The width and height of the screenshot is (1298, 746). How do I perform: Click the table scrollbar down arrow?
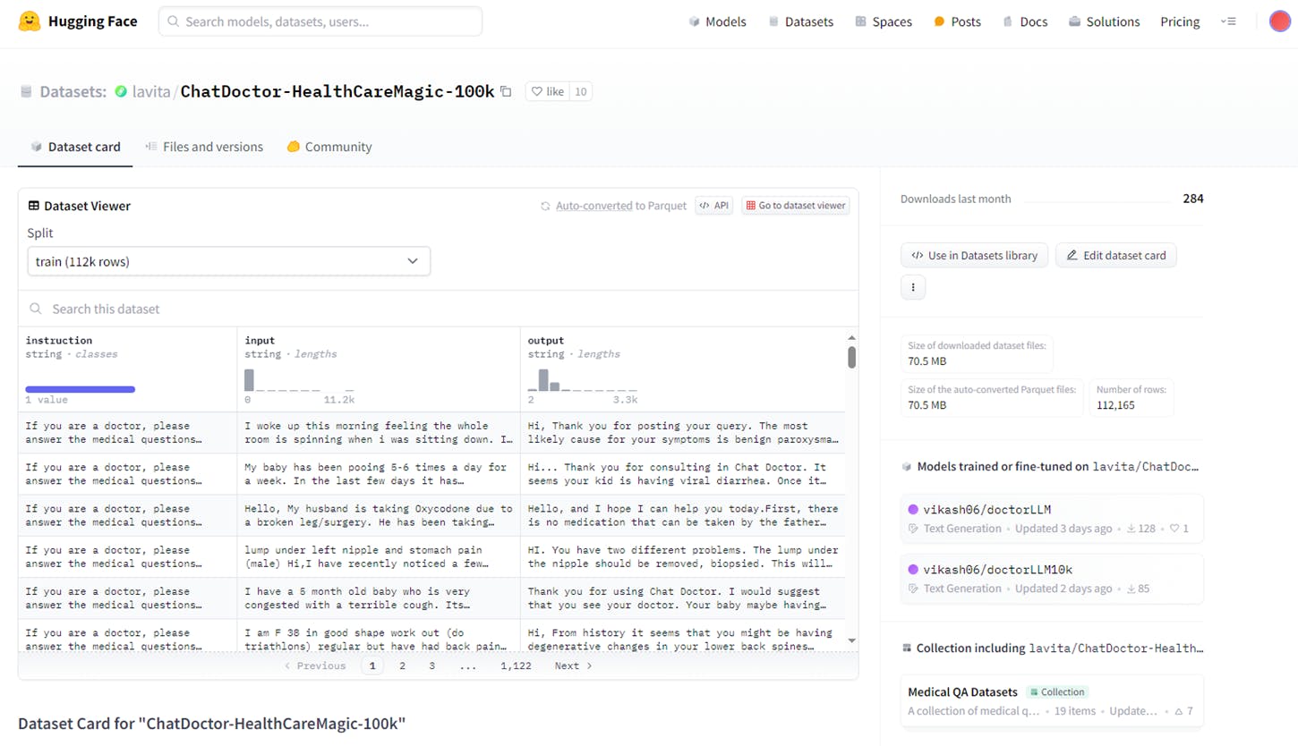(x=851, y=641)
